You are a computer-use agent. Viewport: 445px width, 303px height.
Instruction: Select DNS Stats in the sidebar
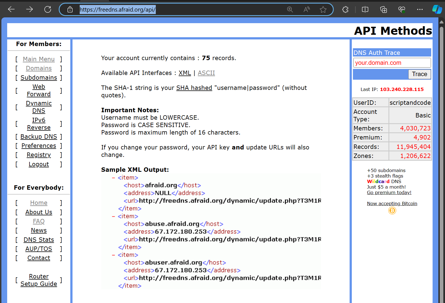[x=39, y=240]
